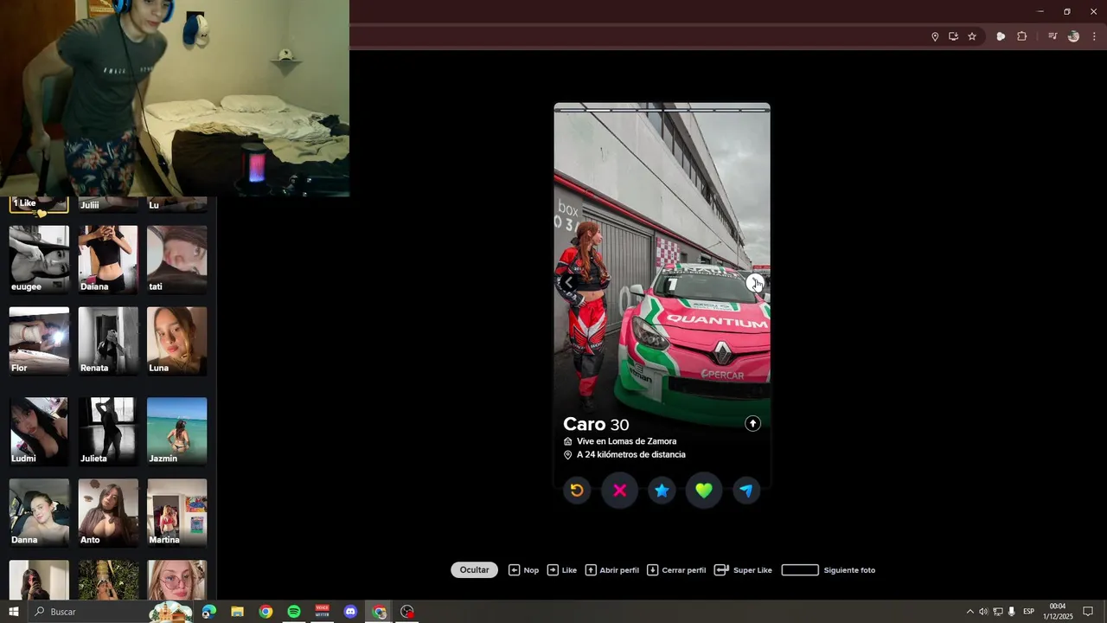Open the notification center icon
The width and height of the screenshot is (1107, 623).
click(x=1088, y=612)
